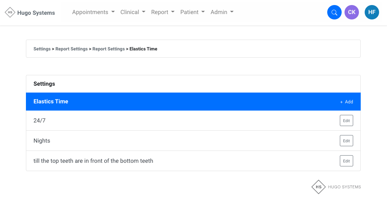The image size is (387, 197).
Task: Go to Settings breadcrumb link
Action: [x=42, y=49]
